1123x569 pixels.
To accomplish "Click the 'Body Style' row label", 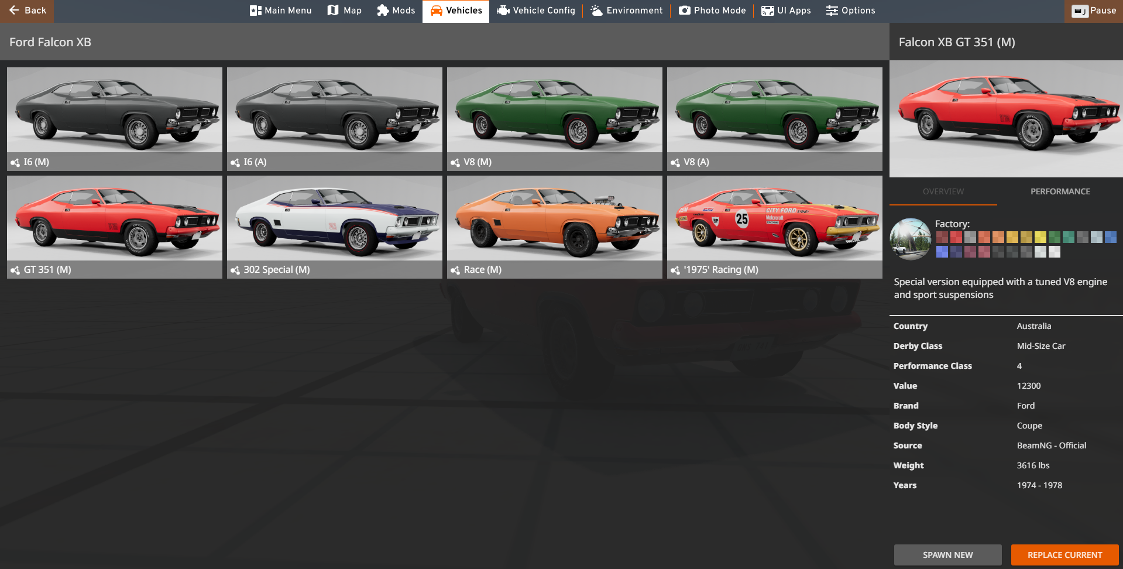I will tap(916, 426).
